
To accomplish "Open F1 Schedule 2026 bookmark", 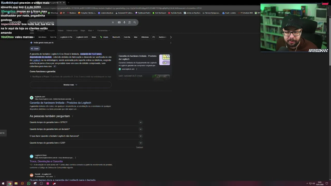I will click(245, 13).
